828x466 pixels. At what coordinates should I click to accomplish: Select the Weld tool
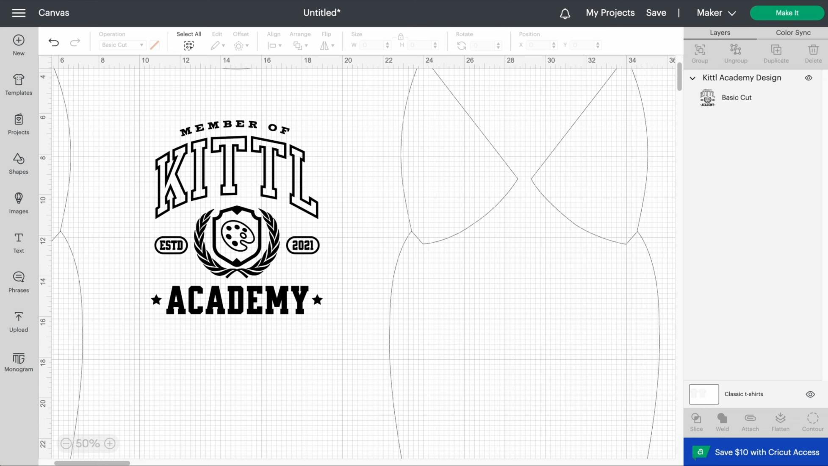(x=722, y=421)
